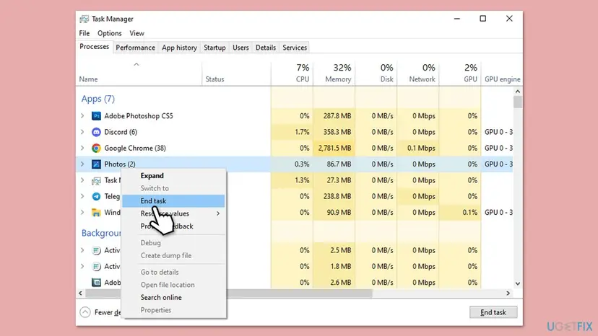
Task: Click the 2,781.5 MB memory cell
Action: point(334,148)
